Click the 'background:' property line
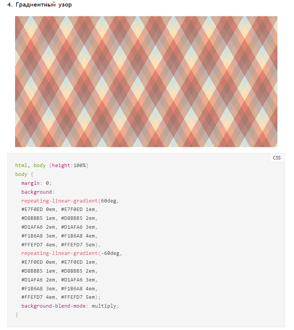This screenshot has height=330, width=294. [38, 192]
